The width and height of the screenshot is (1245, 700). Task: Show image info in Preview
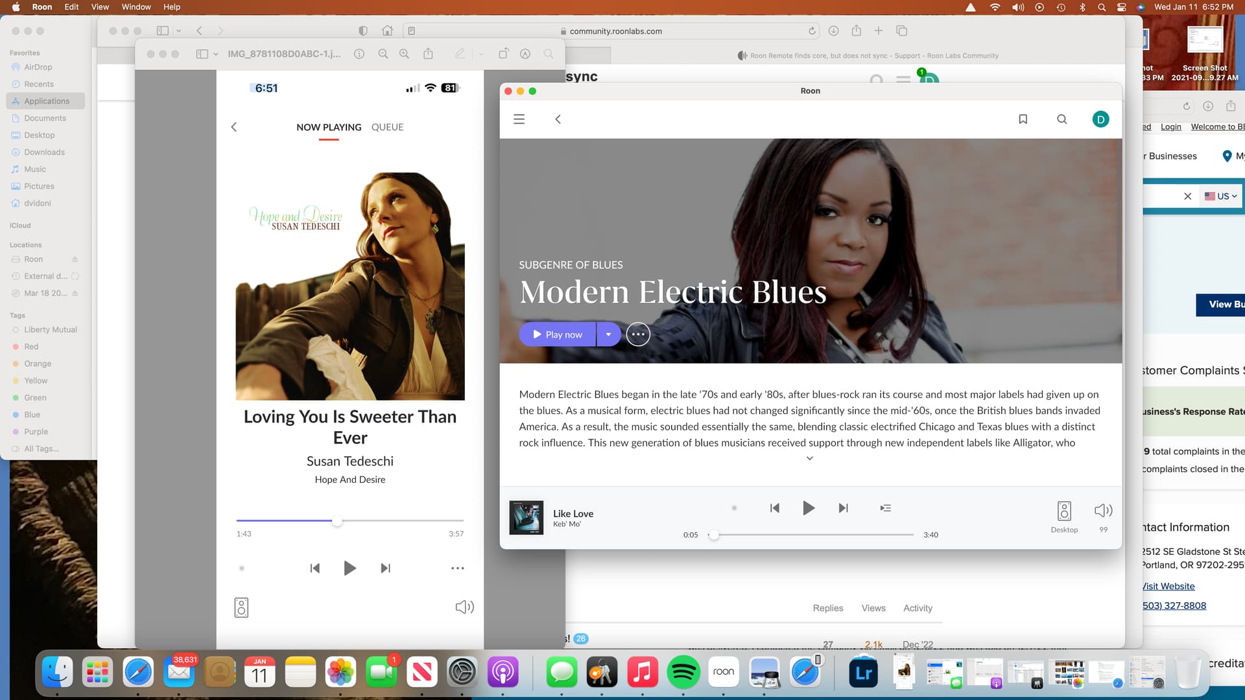click(x=359, y=54)
